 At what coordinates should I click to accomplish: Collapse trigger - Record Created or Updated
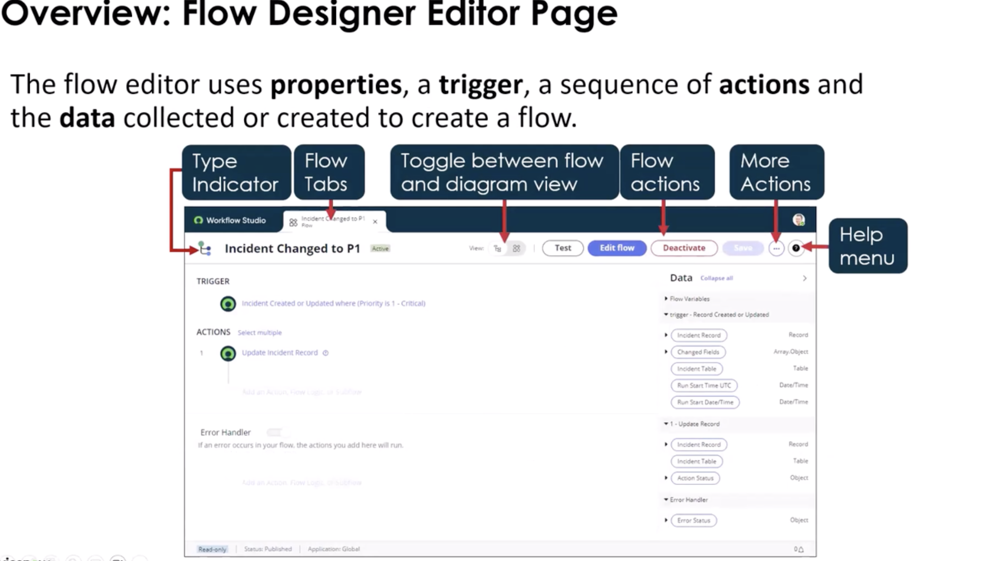tap(666, 314)
